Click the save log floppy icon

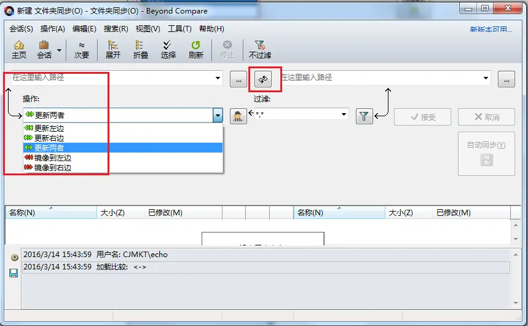tap(14, 272)
